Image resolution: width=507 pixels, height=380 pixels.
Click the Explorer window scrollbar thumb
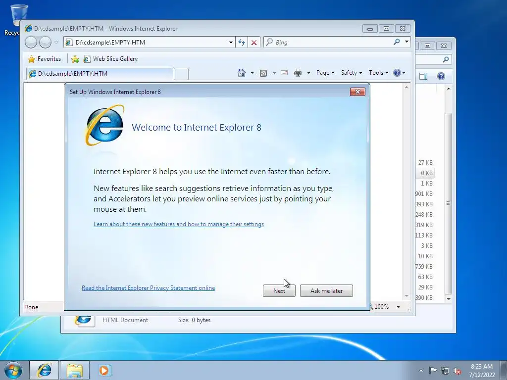(448, 203)
